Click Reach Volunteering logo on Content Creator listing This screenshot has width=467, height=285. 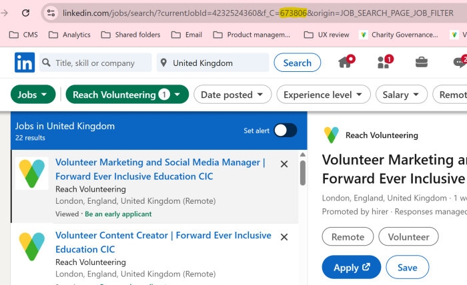tap(32, 246)
